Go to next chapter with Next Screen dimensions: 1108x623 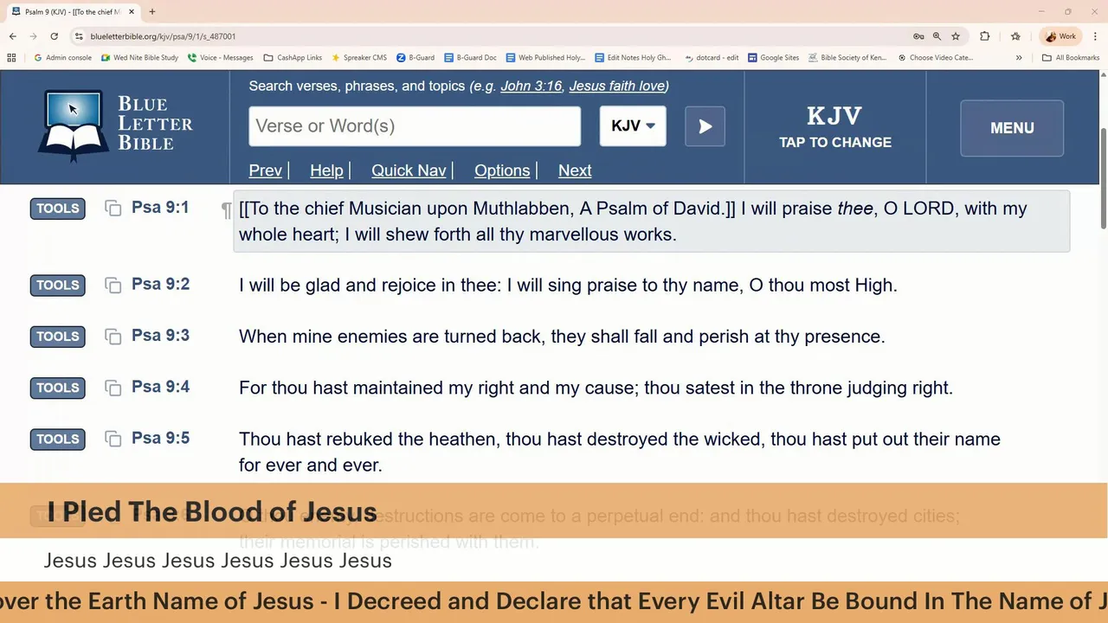(x=575, y=170)
